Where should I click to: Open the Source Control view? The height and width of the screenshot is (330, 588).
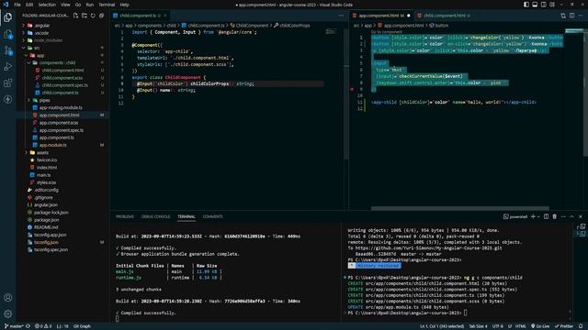point(8,50)
